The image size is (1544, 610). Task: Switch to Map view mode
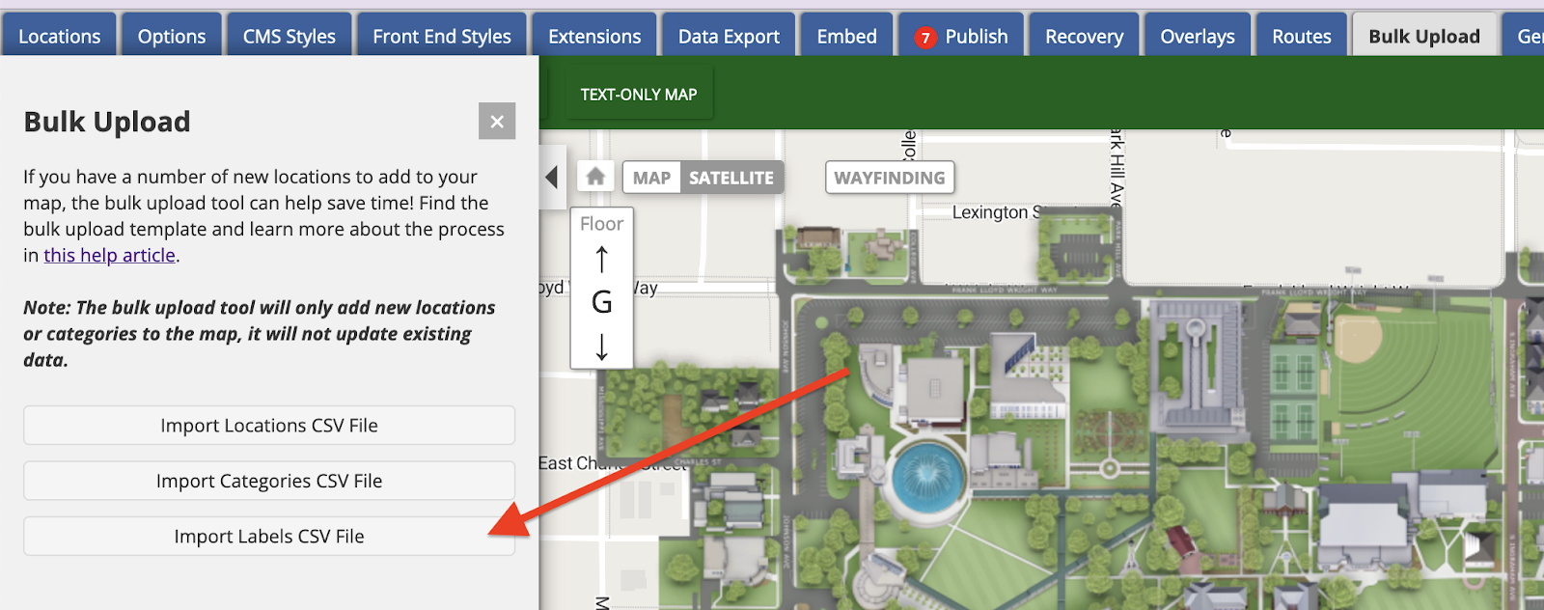[x=651, y=178]
